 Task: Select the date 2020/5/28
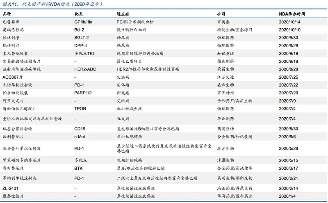click(289, 148)
